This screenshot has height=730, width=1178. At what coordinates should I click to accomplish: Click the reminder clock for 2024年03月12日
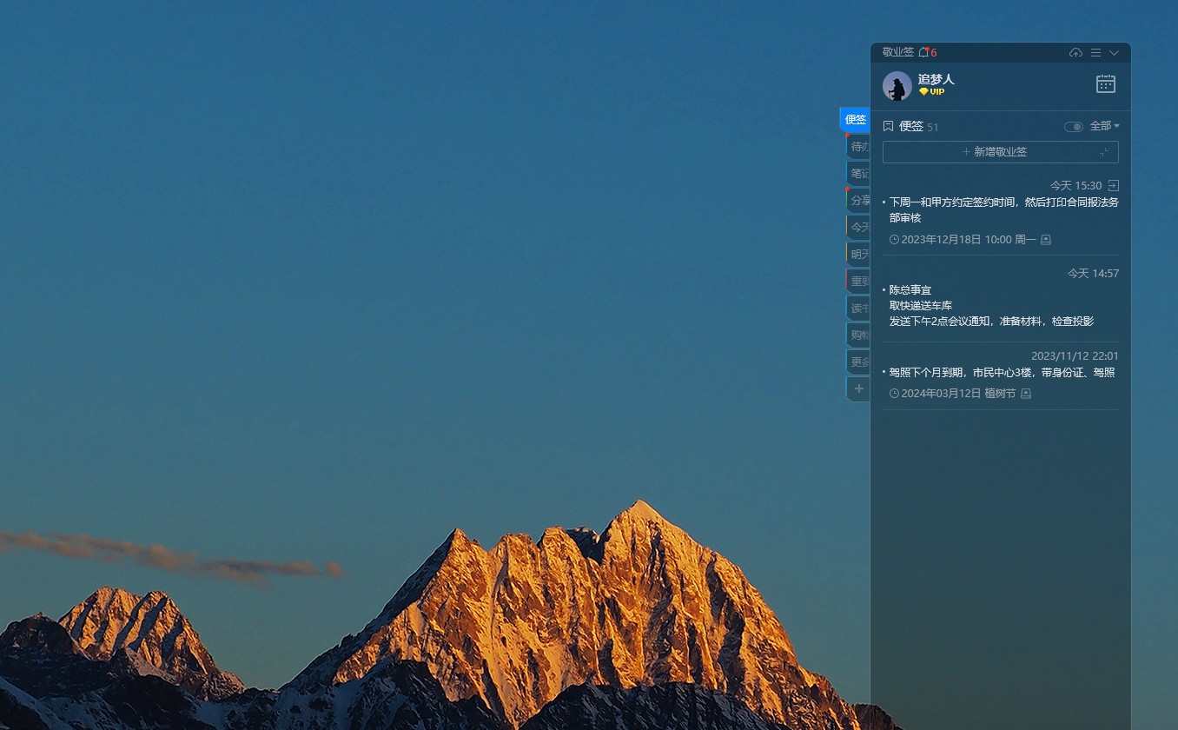[894, 394]
